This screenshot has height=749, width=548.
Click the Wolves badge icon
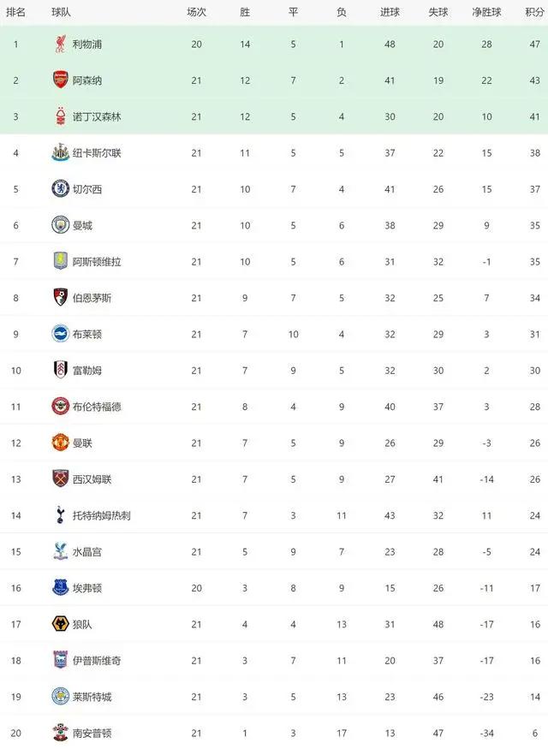coord(60,624)
